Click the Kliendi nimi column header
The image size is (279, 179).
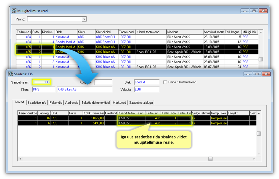107,32
